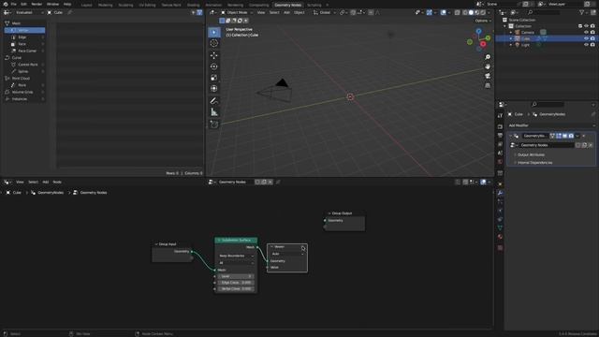Open the Render menu
The width and height of the screenshot is (599, 337).
click(x=37, y=4)
